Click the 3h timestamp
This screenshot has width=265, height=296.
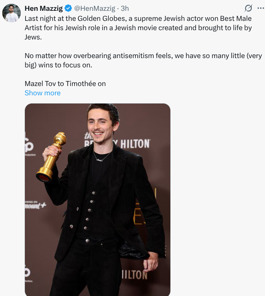coord(125,9)
